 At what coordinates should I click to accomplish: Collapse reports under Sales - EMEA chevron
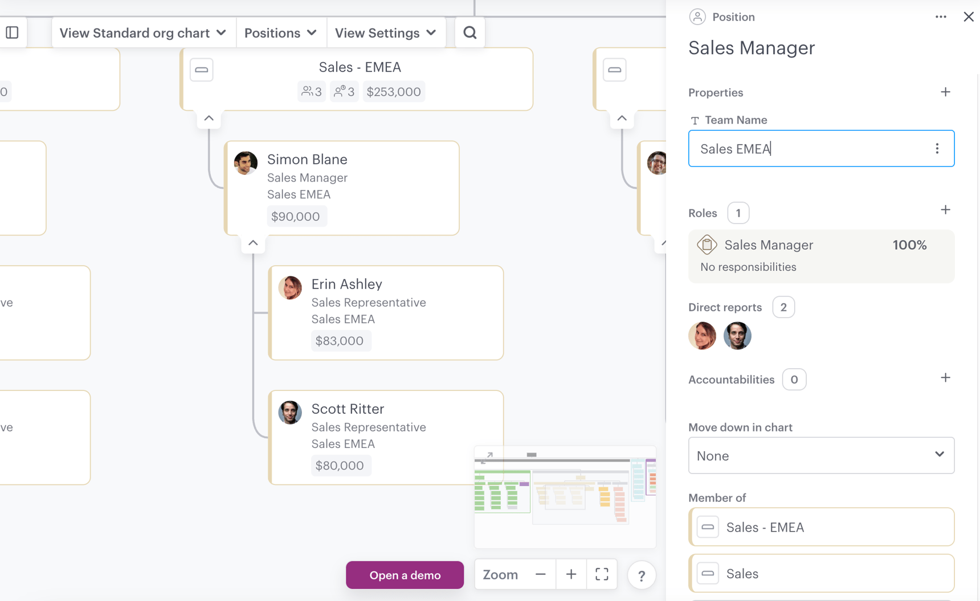point(209,118)
